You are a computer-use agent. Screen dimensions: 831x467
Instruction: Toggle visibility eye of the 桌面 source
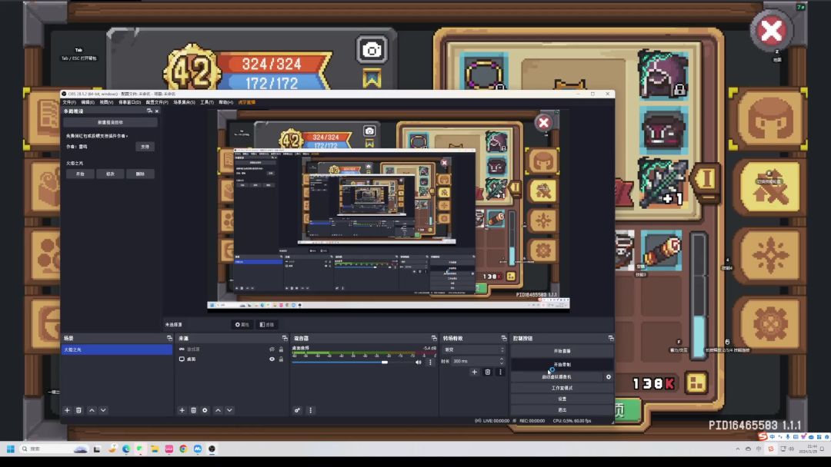coord(272,359)
